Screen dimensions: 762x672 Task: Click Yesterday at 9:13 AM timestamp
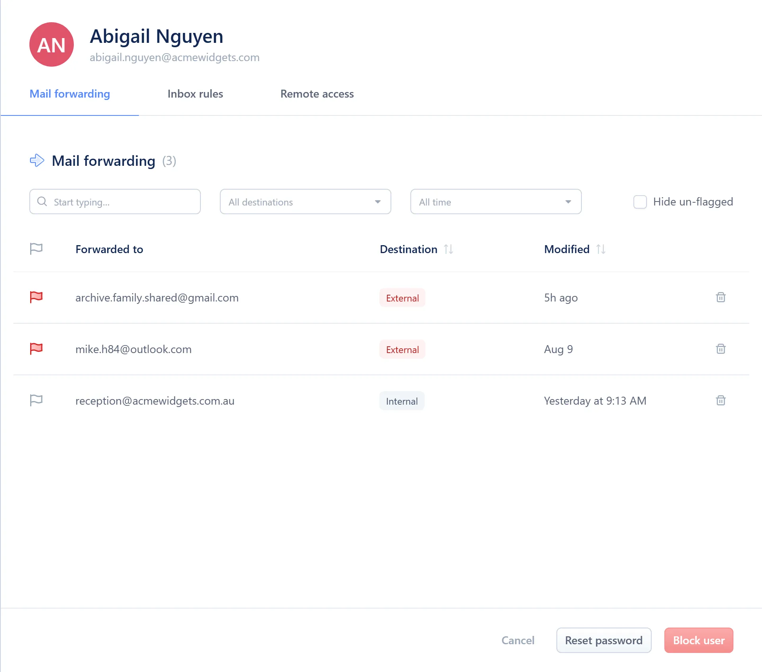595,401
